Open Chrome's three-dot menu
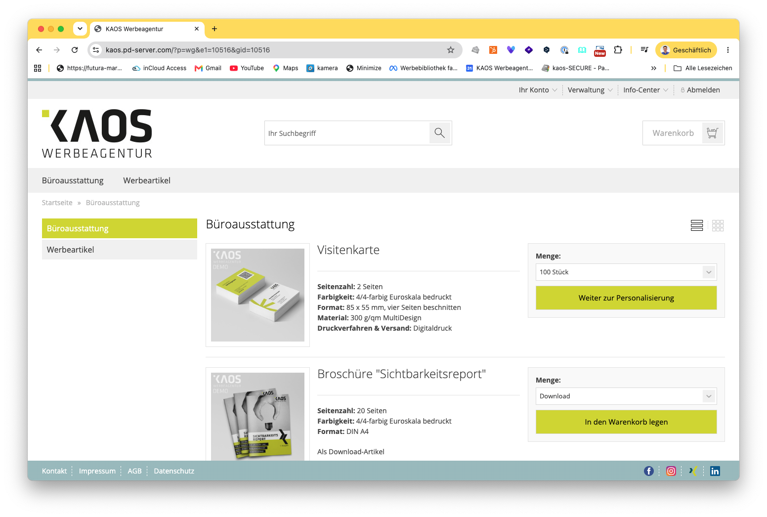The image size is (767, 517). pos(728,50)
